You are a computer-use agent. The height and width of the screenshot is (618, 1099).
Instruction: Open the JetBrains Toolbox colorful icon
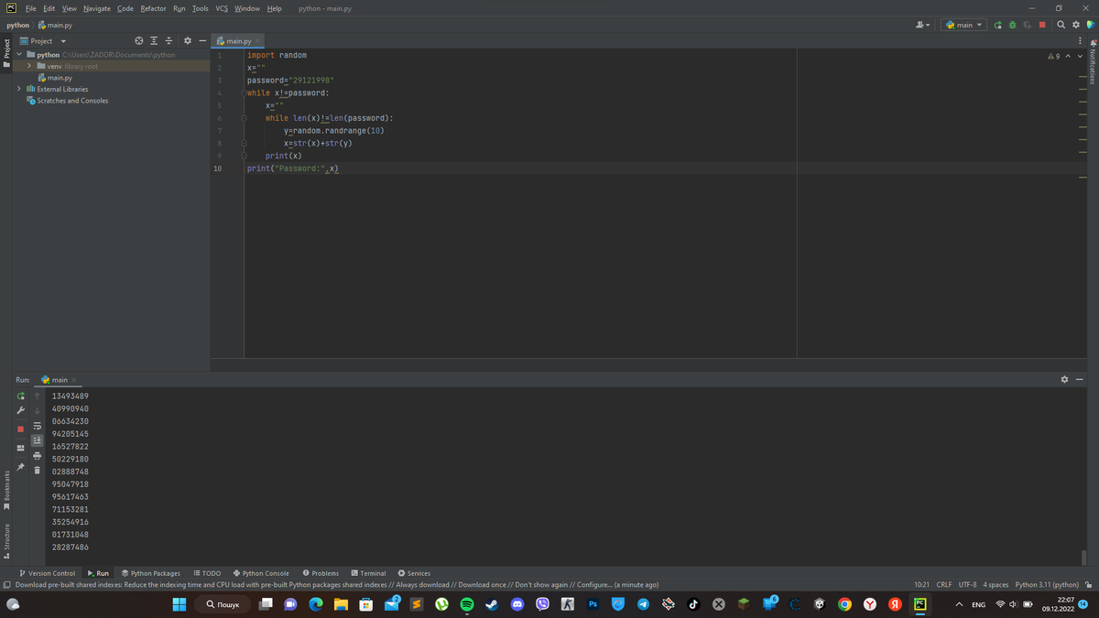[x=1089, y=25]
